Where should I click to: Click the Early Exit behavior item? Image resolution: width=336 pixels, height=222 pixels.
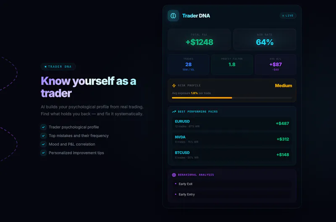pyautogui.click(x=232, y=184)
